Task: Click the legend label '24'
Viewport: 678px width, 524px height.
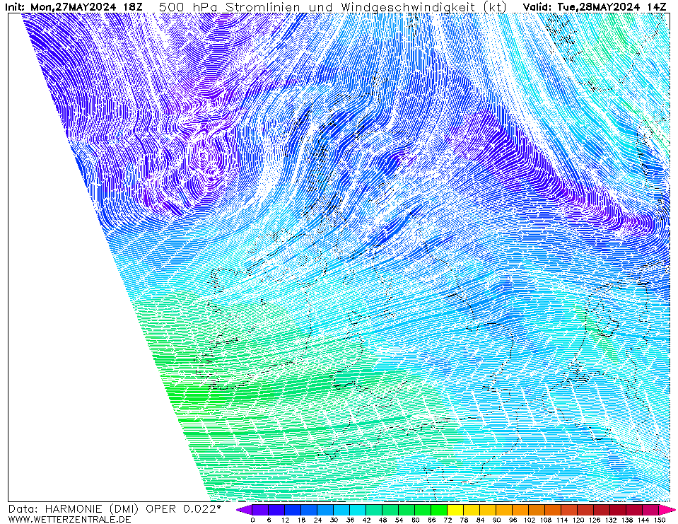Action: [x=317, y=520]
